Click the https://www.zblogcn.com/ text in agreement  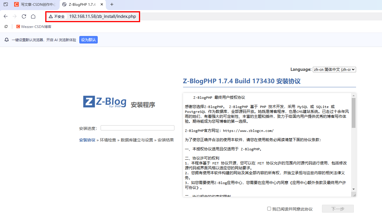click(x=248, y=130)
